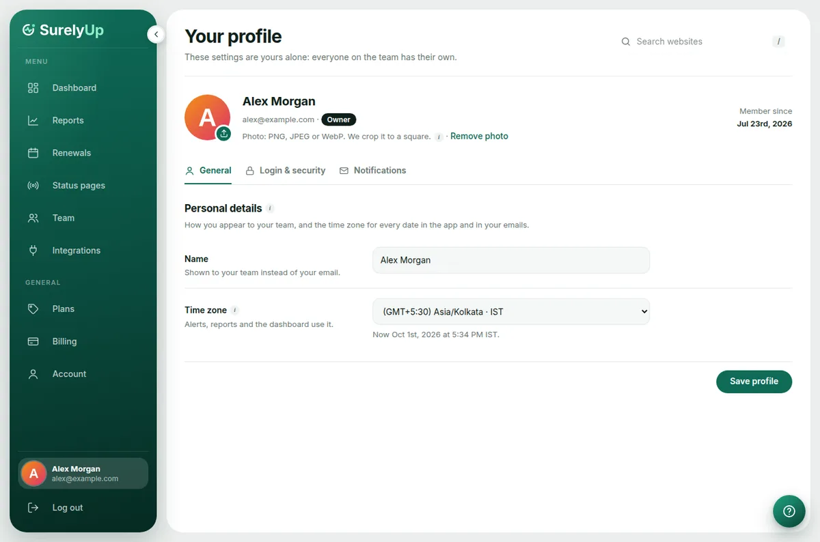Click the search magnifier icon
Viewport: 820px width, 542px height.
click(x=625, y=42)
